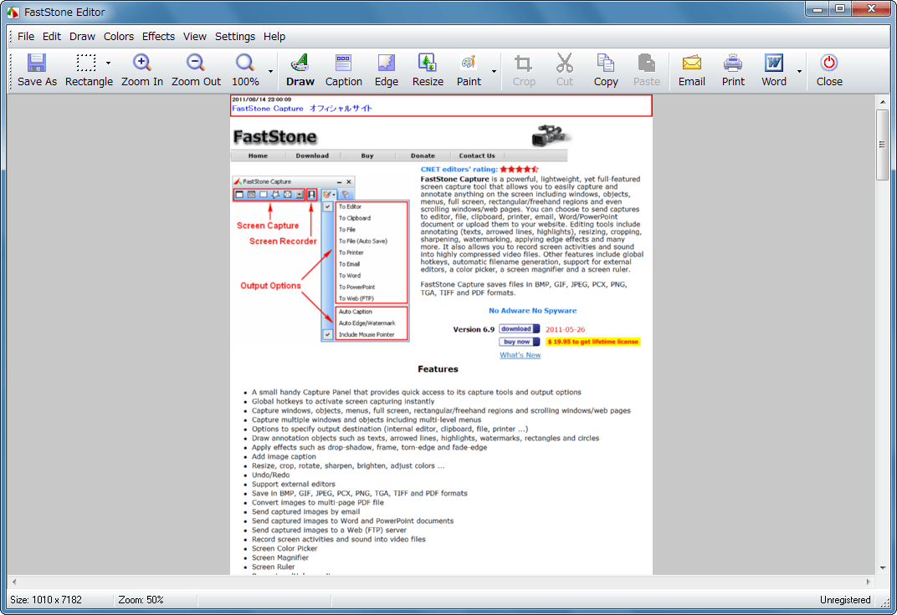
Task: Click the horizontal scrollbar left arrow
Action: point(14,582)
